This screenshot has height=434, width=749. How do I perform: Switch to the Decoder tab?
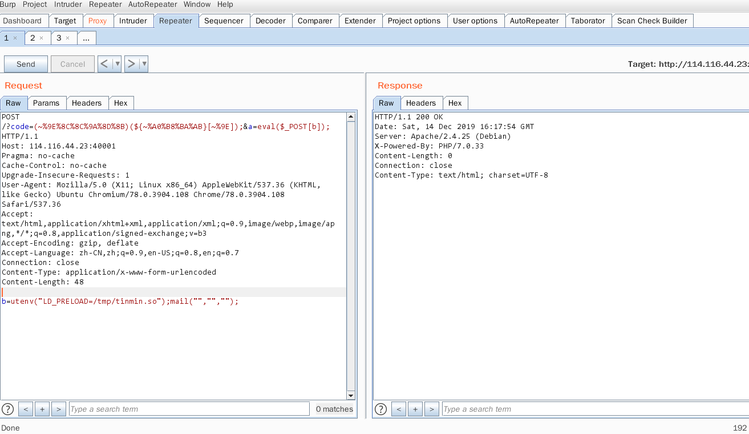(270, 21)
